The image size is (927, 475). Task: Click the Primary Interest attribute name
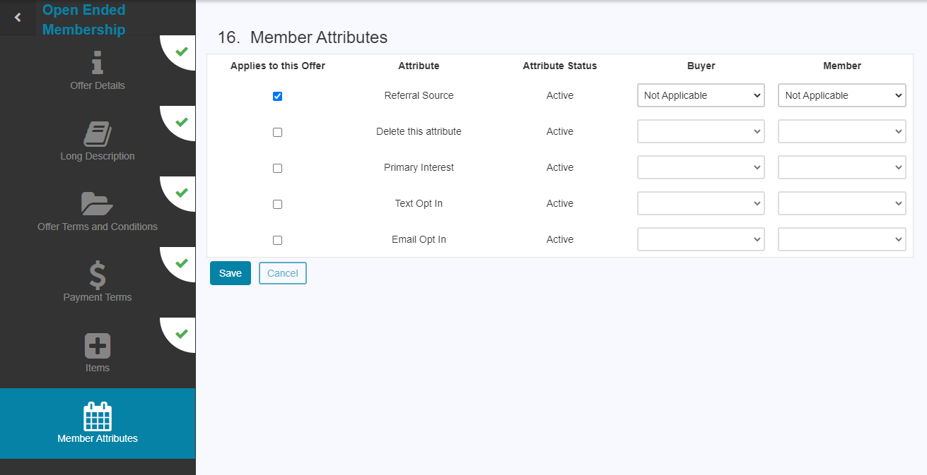(419, 167)
